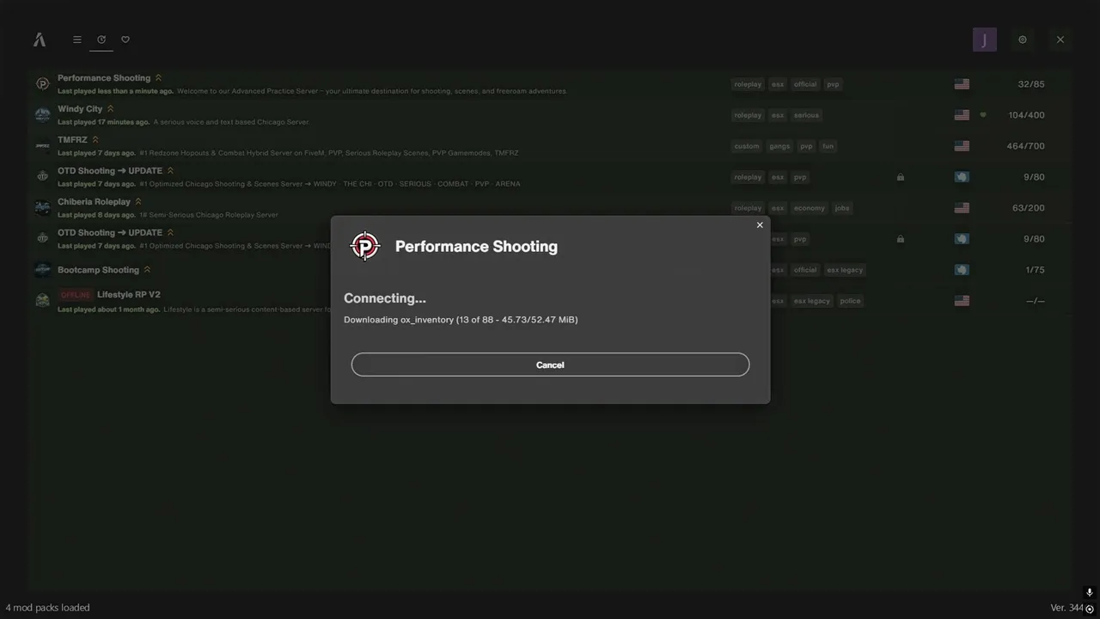Image resolution: width=1100 pixels, height=619 pixels.
Task: Click the US flag on Performance Shooting row
Action: pyautogui.click(x=962, y=84)
